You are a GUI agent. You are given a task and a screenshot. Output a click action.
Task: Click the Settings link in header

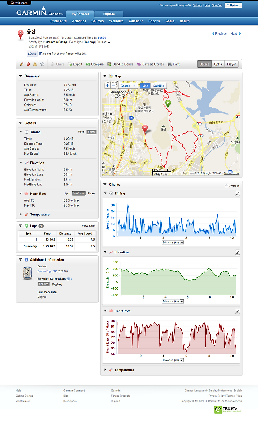point(197,5)
